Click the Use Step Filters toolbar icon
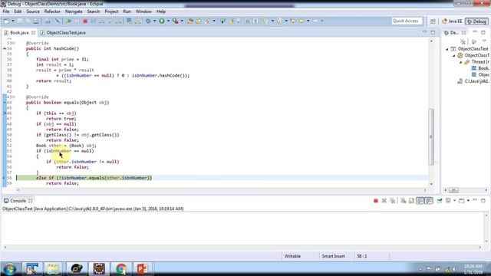 pos(138,21)
